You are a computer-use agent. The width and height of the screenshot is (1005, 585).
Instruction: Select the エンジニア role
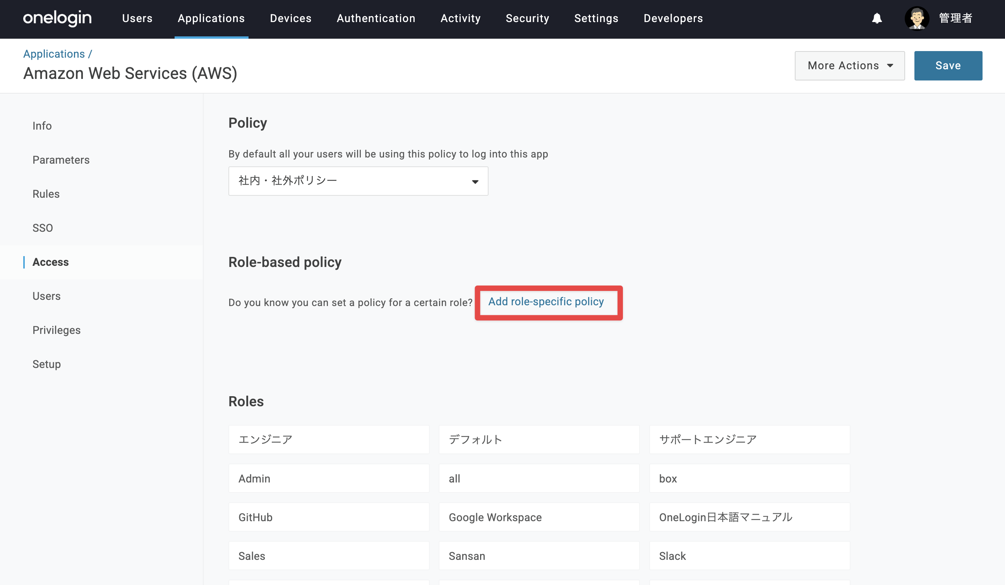click(329, 440)
